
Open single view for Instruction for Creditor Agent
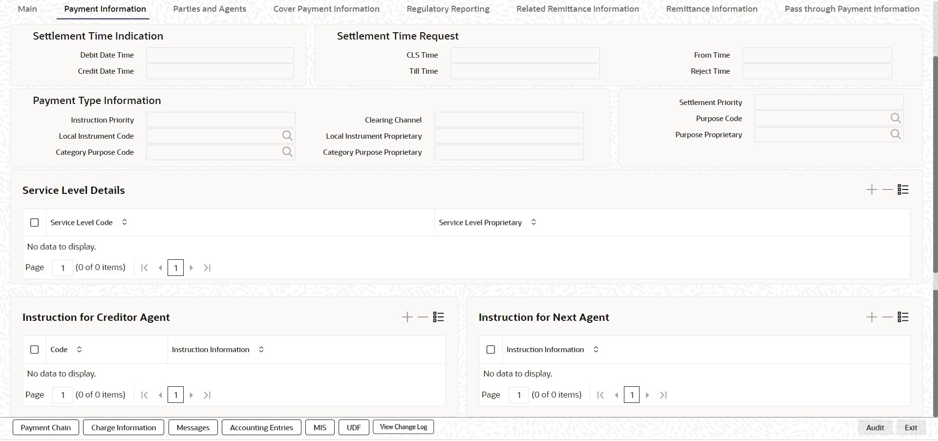tap(438, 317)
